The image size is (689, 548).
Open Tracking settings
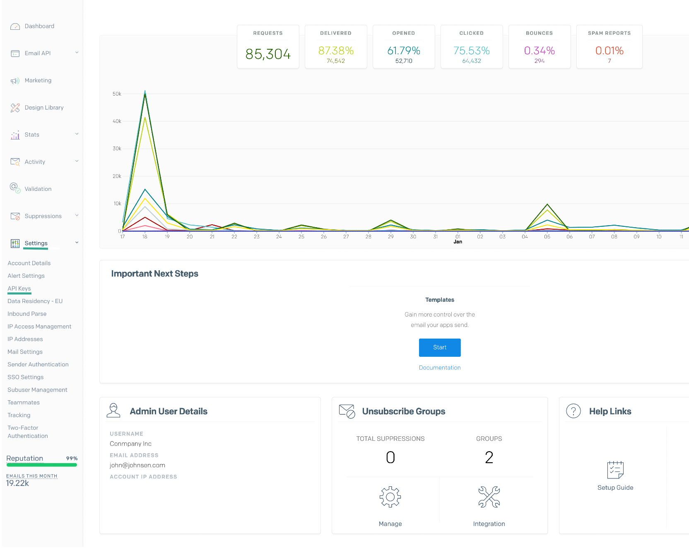pos(19,415)
